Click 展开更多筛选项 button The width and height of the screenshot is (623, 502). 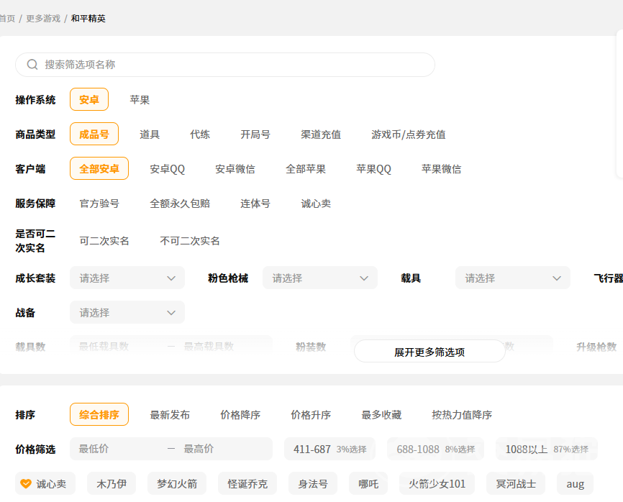[429, 352]
